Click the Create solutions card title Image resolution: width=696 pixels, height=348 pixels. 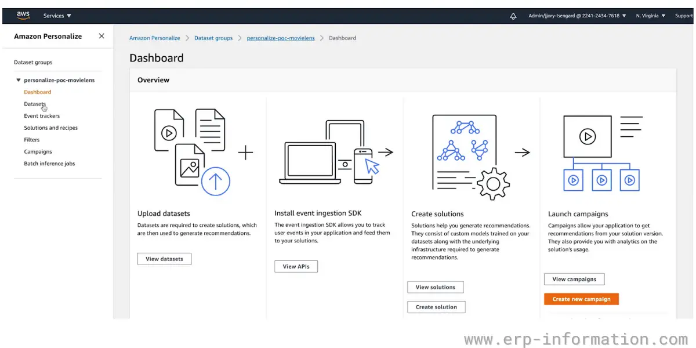coord(437,214)
